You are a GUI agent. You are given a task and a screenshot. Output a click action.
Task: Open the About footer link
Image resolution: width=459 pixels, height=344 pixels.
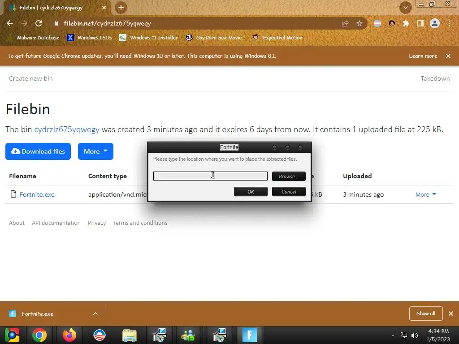point(17,223)
